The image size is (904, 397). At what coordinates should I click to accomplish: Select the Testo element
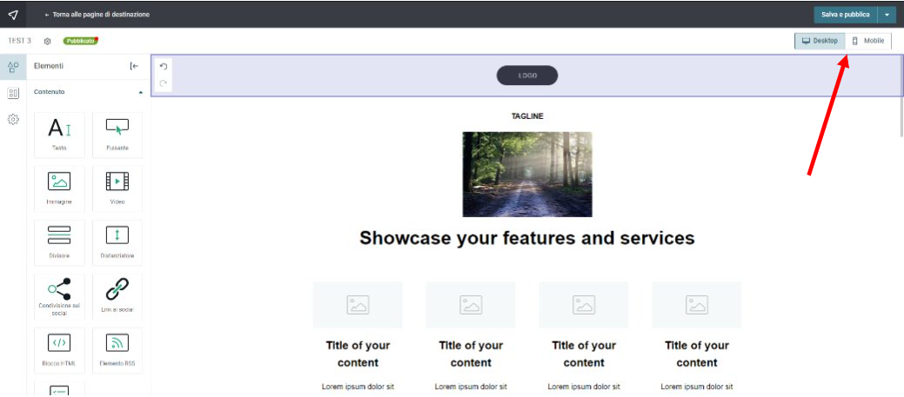59,135
